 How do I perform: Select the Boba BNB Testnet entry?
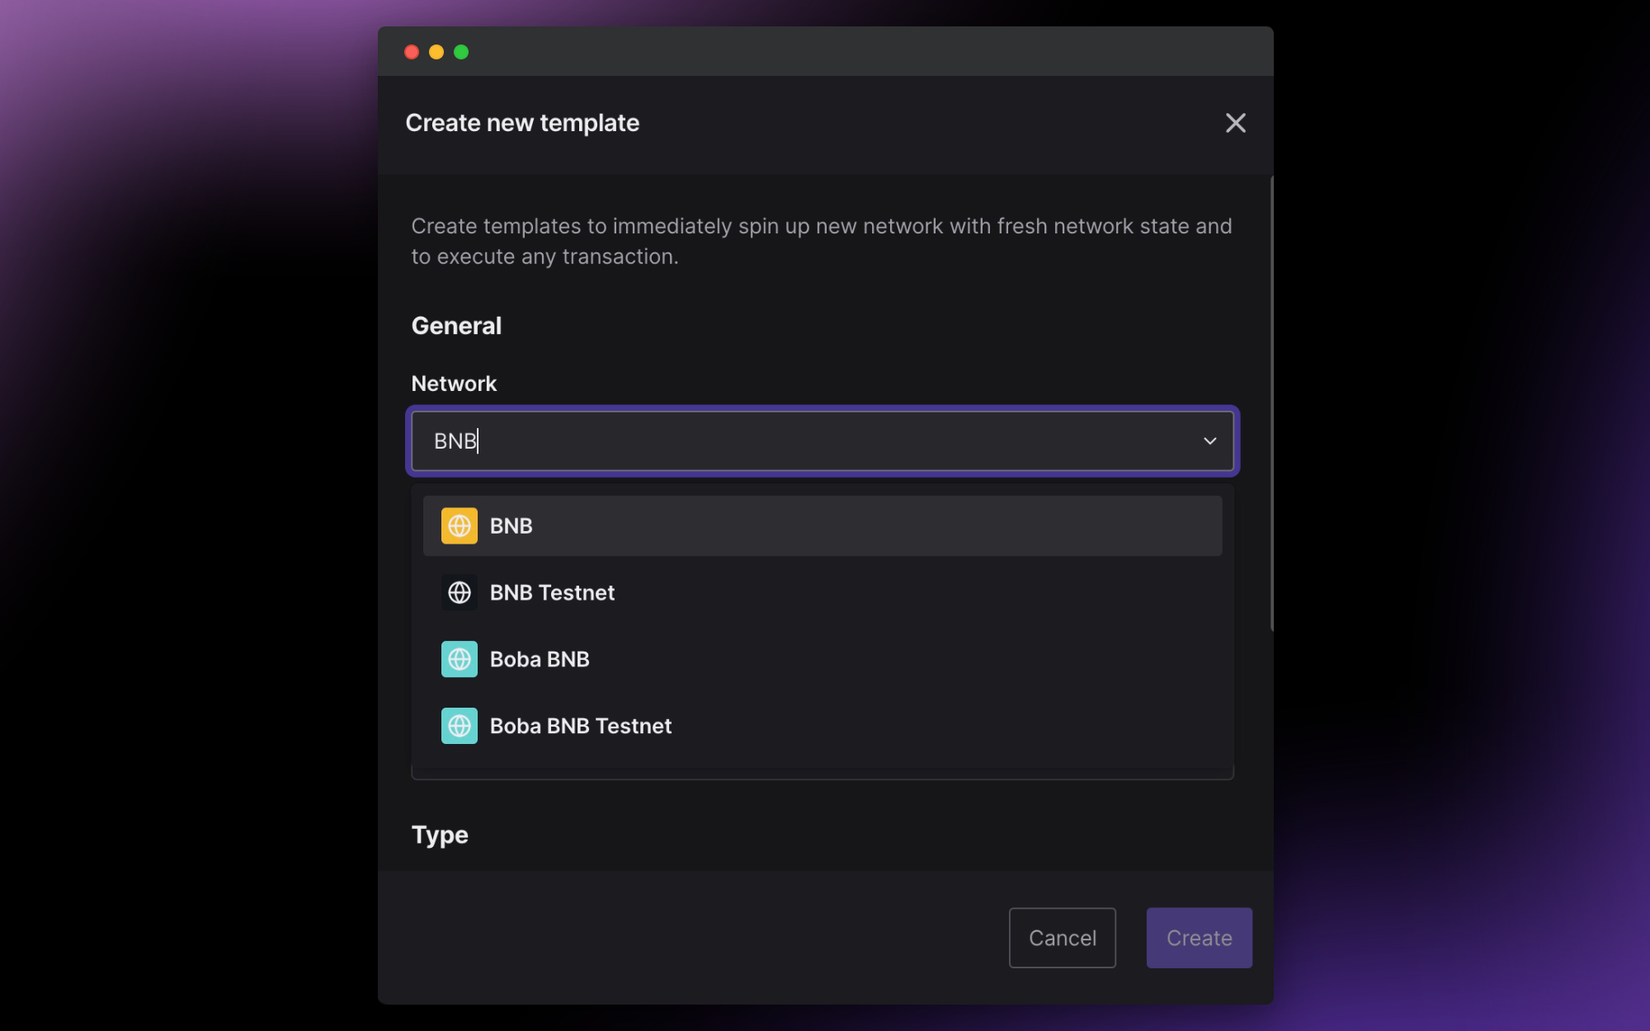(x=580, y=726)
